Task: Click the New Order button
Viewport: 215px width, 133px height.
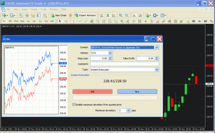Action: pyautogui.click(x=59, y=15)
